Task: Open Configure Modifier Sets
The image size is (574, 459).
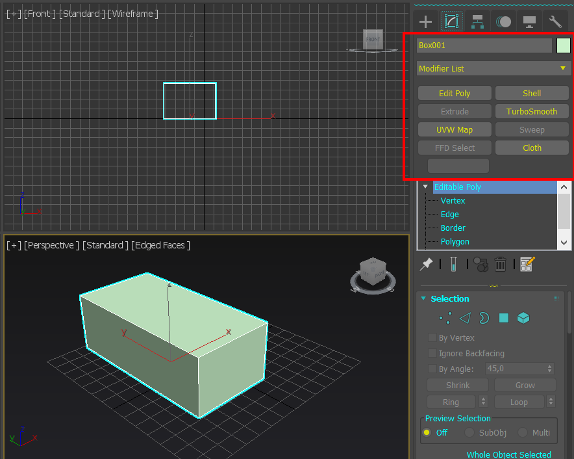Action: 527,264
